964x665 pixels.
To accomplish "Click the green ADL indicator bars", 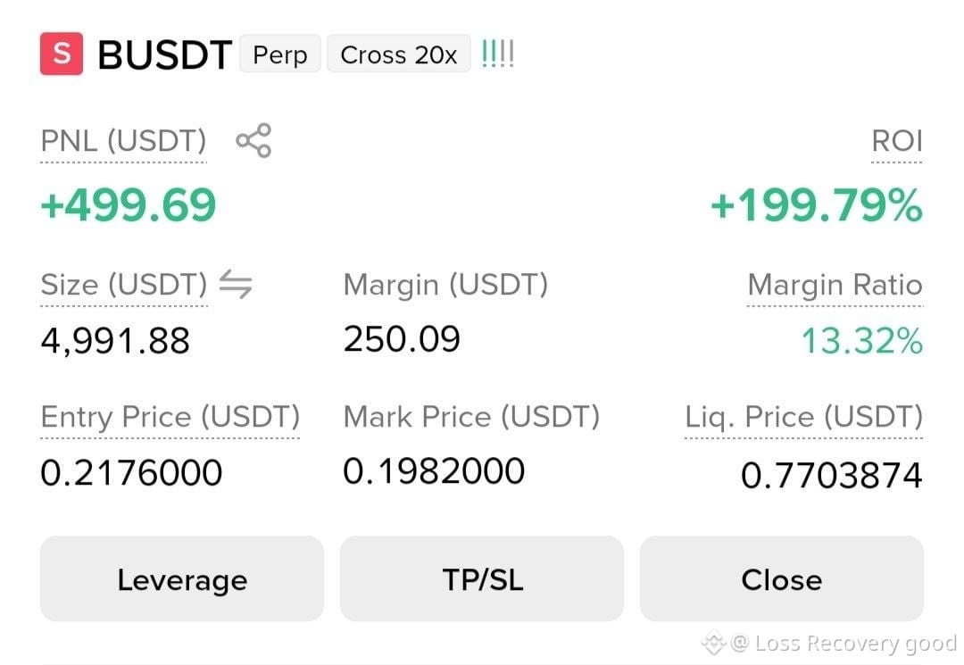I will (497, 54).
